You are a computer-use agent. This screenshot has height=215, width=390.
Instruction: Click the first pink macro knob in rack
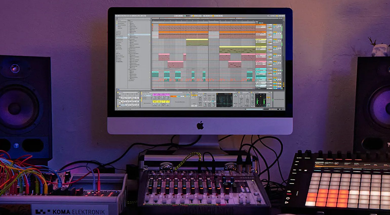click(x=155, y=97)
